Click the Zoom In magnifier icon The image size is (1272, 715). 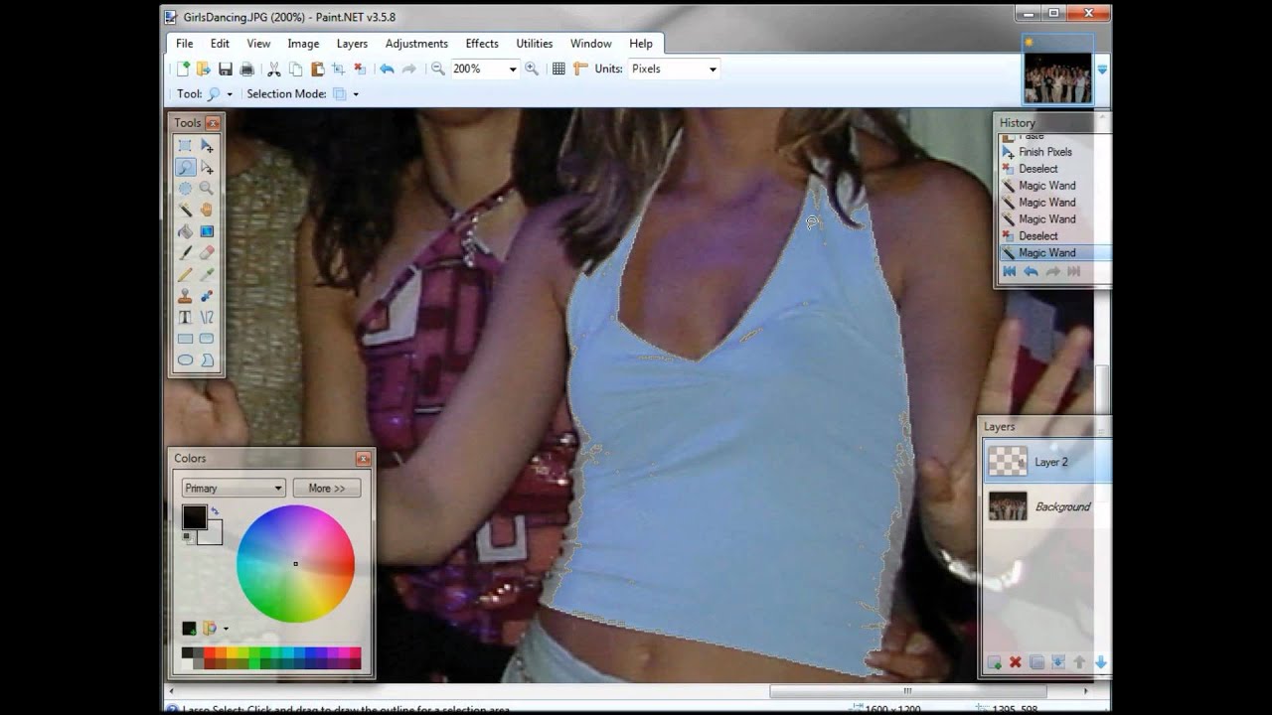(532, 69)
